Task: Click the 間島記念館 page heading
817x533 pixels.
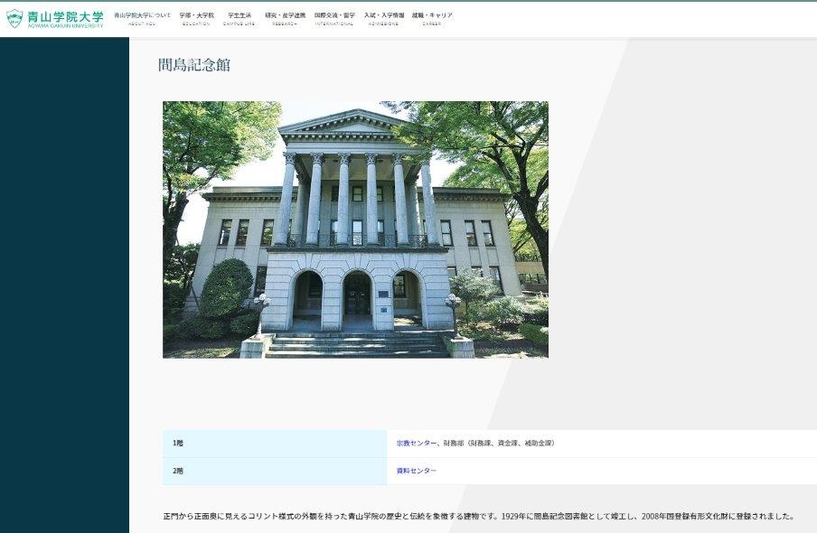Action: [194, 65]
